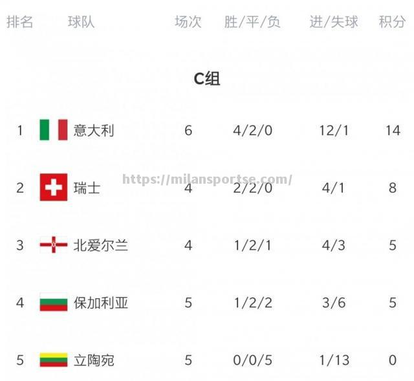Screen dimensions: 414x381
Task: Click Italy's 14 points value
Action: click(x=393, y=131)
